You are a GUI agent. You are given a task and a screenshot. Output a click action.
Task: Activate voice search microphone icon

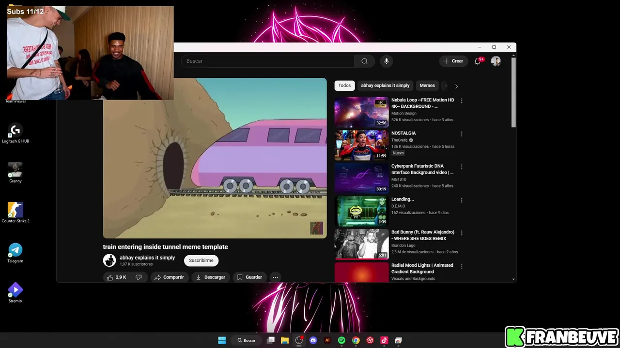tap(386, 61)
